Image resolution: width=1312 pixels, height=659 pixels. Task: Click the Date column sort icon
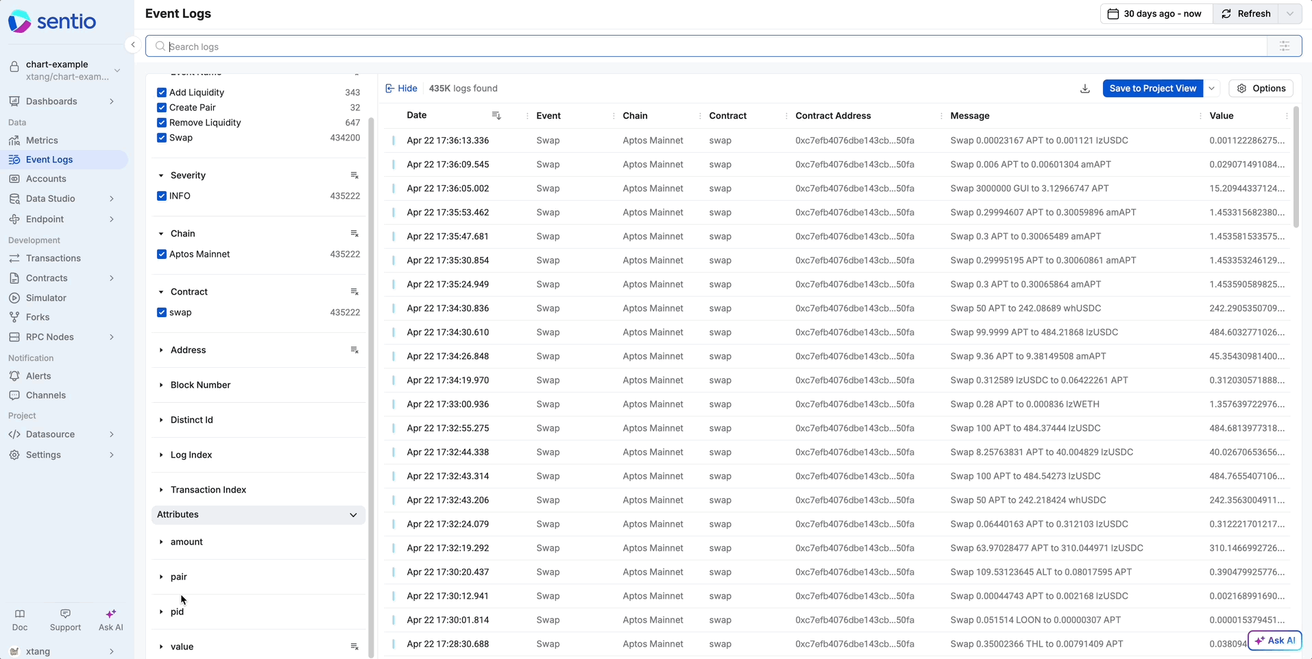click(x=496, y=116)
